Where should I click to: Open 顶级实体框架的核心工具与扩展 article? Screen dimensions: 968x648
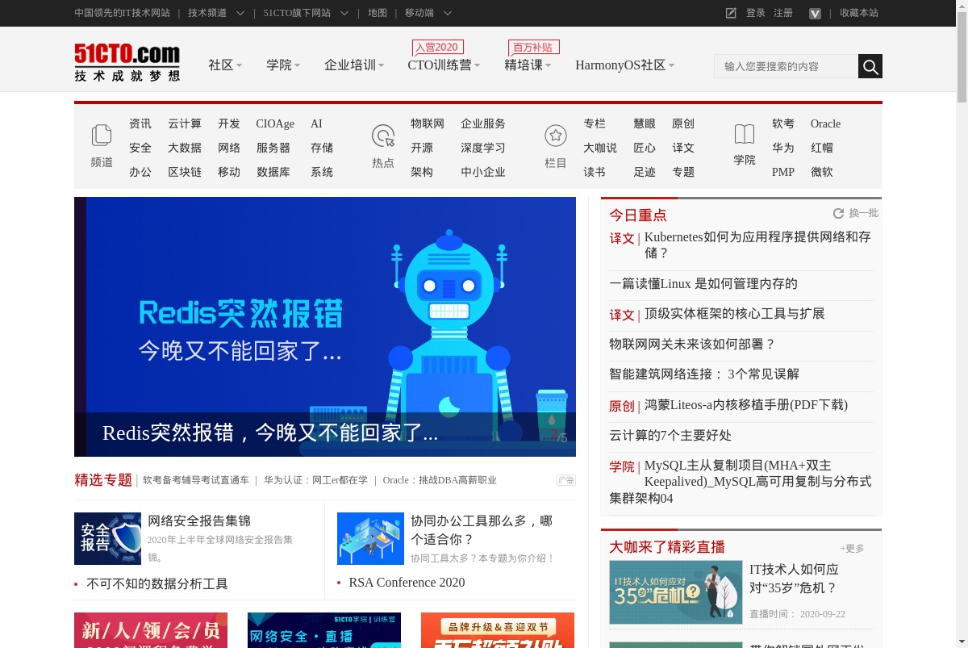pyautogui.click(x=735, y=314)
